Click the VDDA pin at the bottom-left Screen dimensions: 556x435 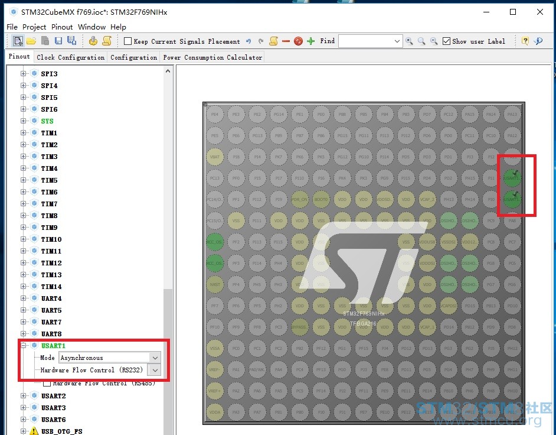point(214,412)
